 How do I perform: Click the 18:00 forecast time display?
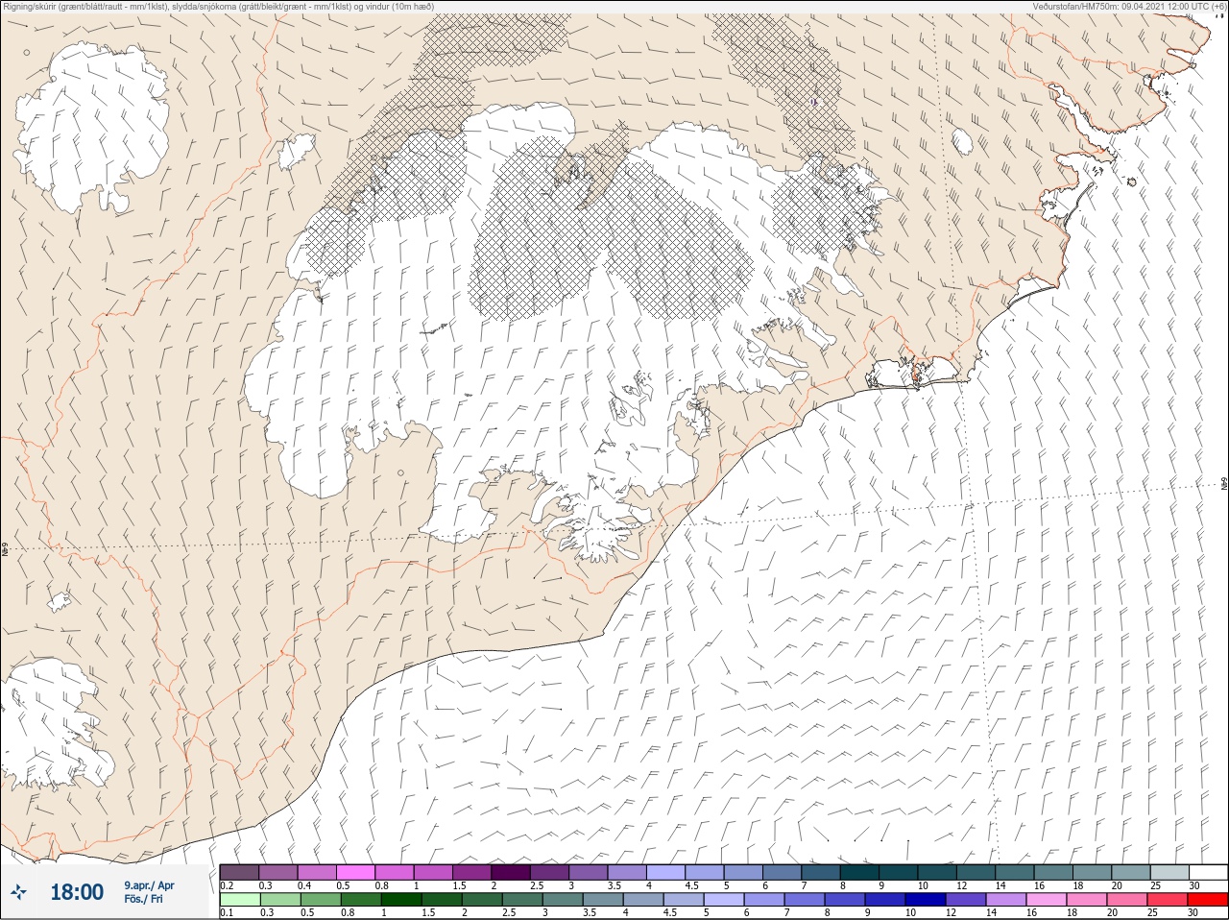coord(77,892)
